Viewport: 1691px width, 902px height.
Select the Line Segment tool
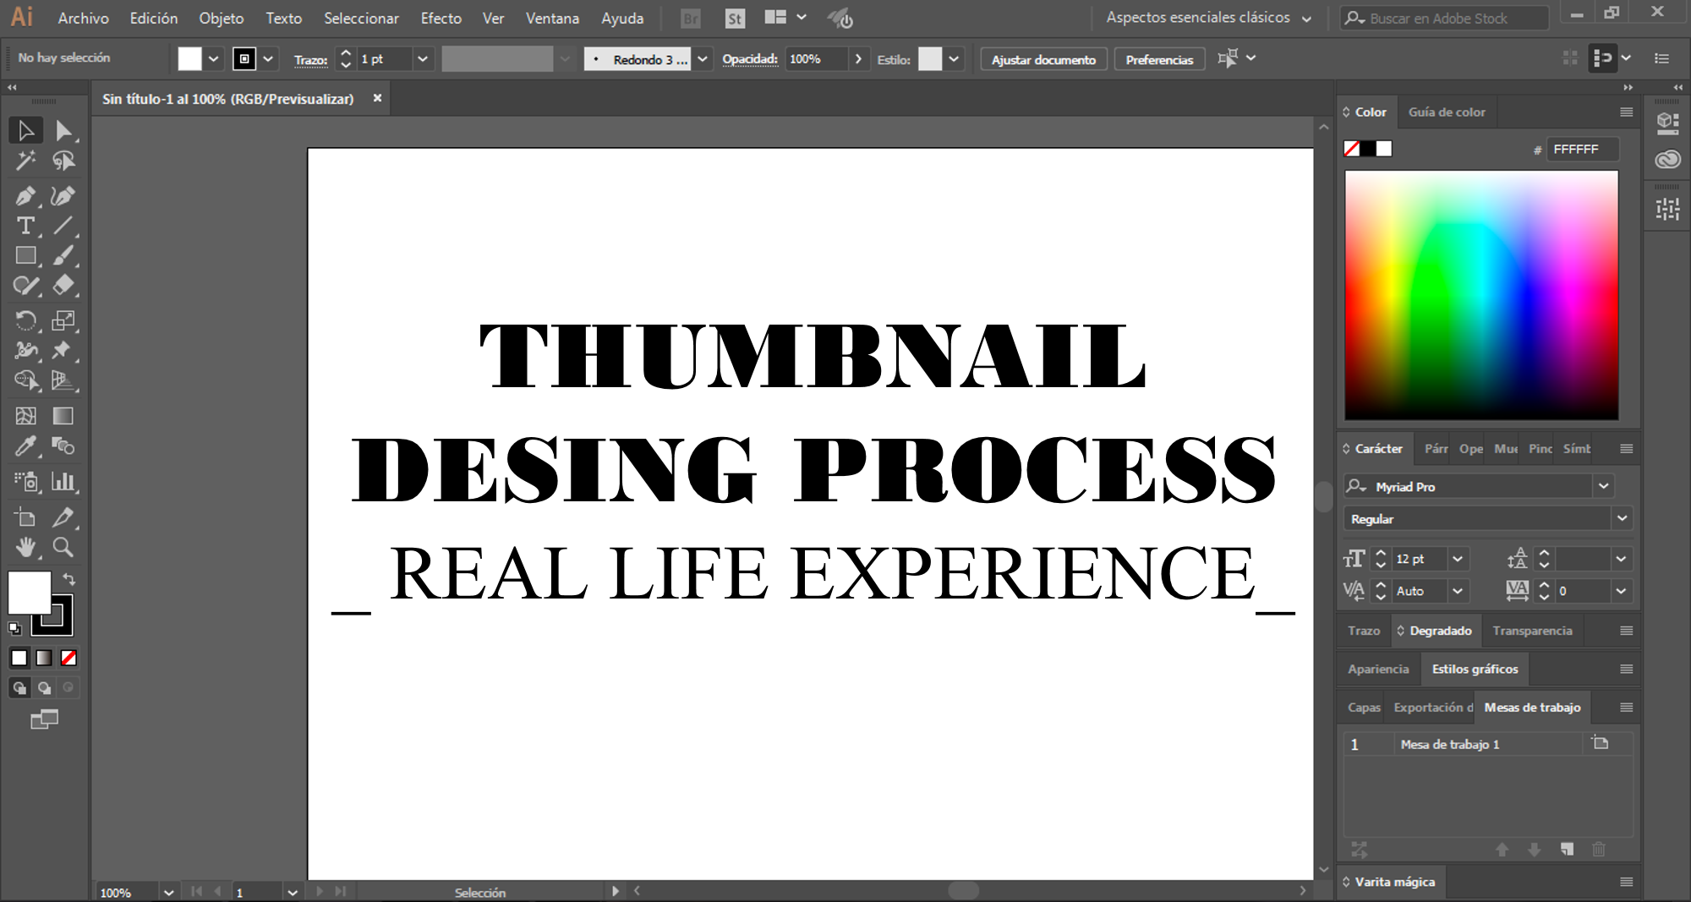pos(63,226)
